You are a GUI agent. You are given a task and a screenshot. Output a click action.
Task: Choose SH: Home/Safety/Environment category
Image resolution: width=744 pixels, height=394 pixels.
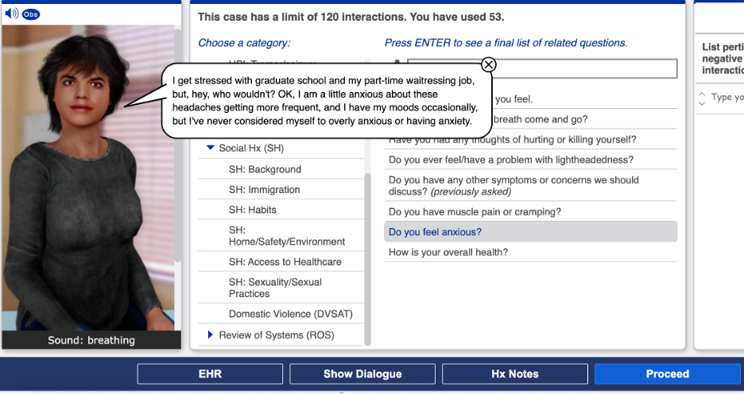tap(286, 235)
